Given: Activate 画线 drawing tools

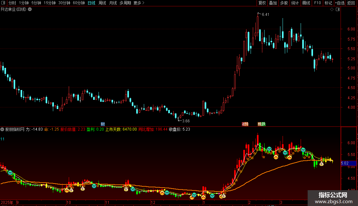Looking at the screenshot, I should pos(306,3).
